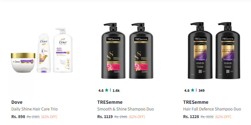Click the struck-through Rs. 3232 original price
This screenshot has width=251, height=125.
coord(207,117)
